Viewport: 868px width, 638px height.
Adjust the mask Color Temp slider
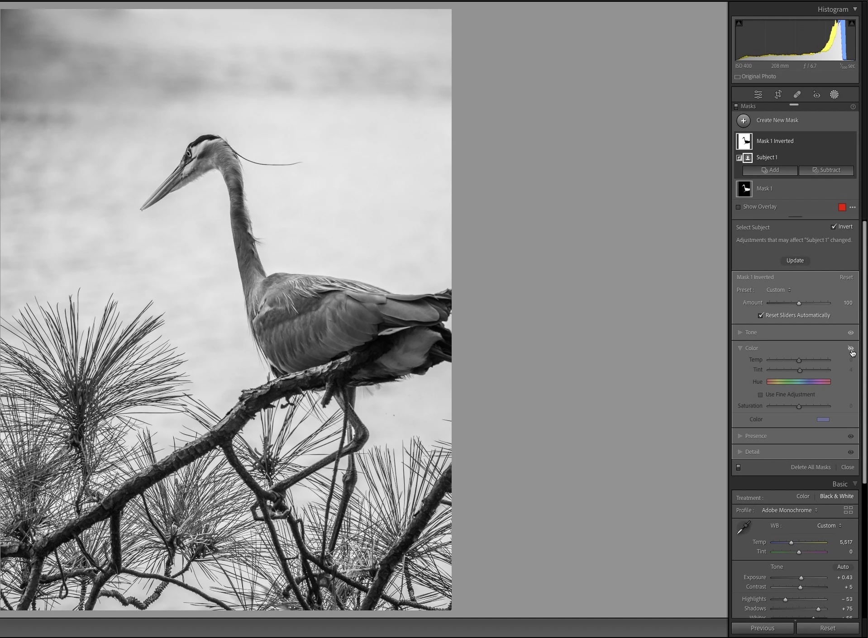coord(799,360)
